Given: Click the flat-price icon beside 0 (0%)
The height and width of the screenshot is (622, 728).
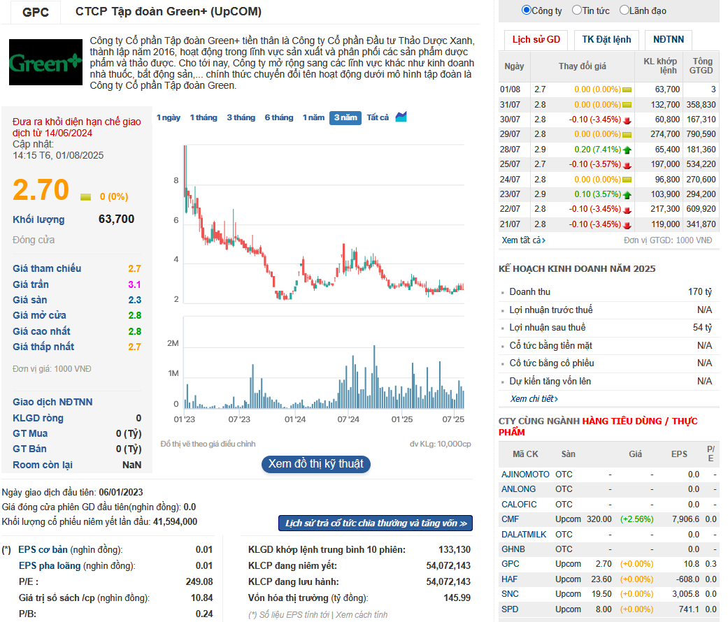Looking at the screenshot, I should [x=85, y=197].
